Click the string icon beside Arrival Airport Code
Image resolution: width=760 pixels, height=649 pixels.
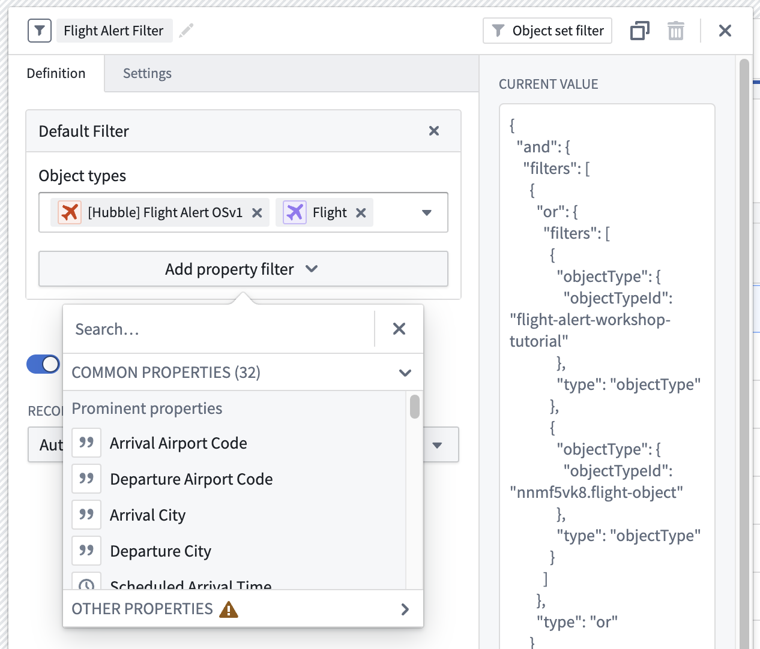[86, 443]
